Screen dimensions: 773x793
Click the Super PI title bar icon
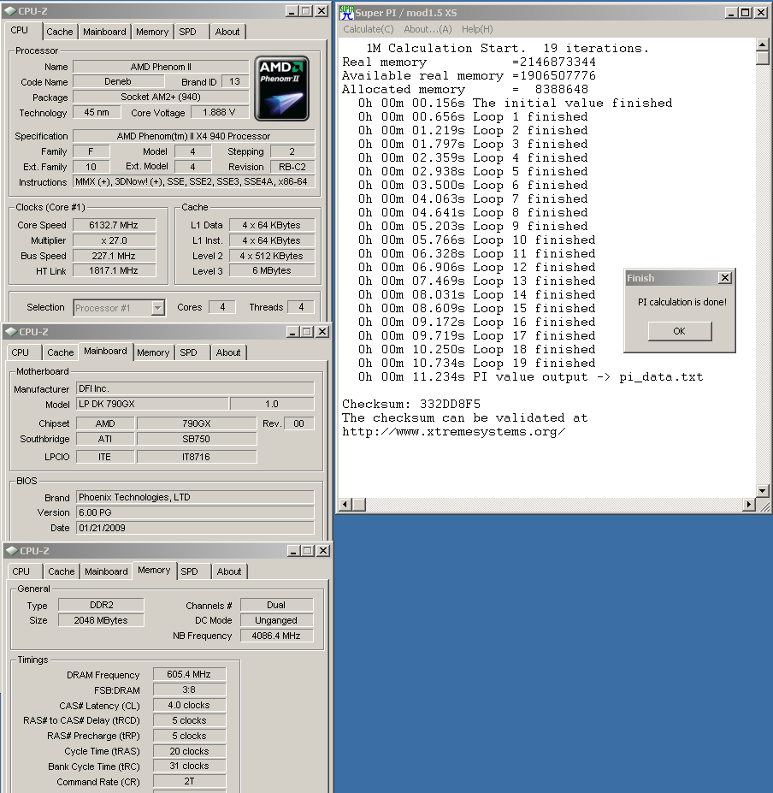coord(346,12)
